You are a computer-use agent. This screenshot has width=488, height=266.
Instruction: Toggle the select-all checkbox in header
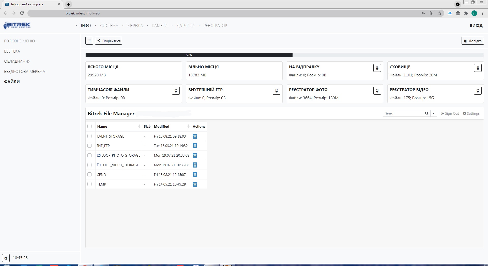click(x=89, y=126)
